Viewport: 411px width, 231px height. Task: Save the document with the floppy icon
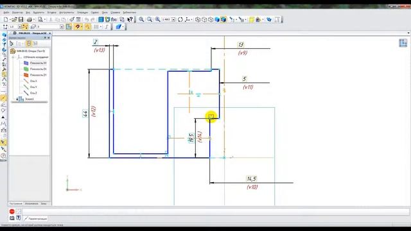[x=21, y=19]
